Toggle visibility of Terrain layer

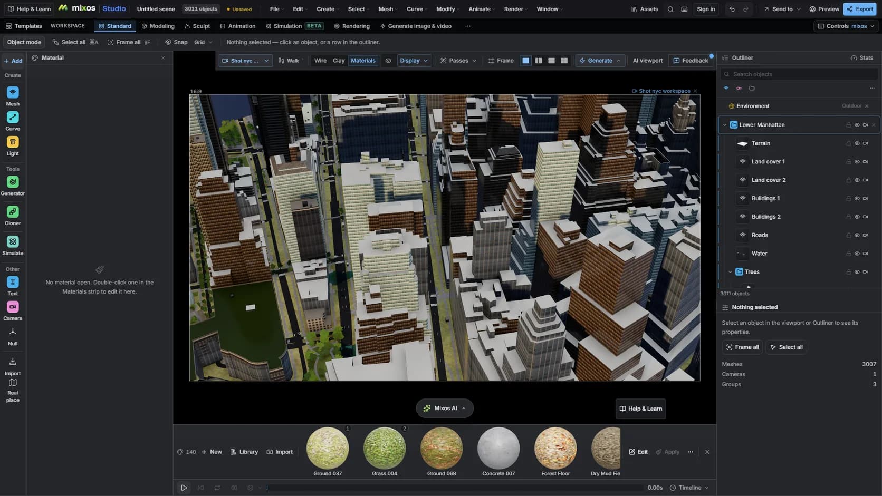point(857,143)
